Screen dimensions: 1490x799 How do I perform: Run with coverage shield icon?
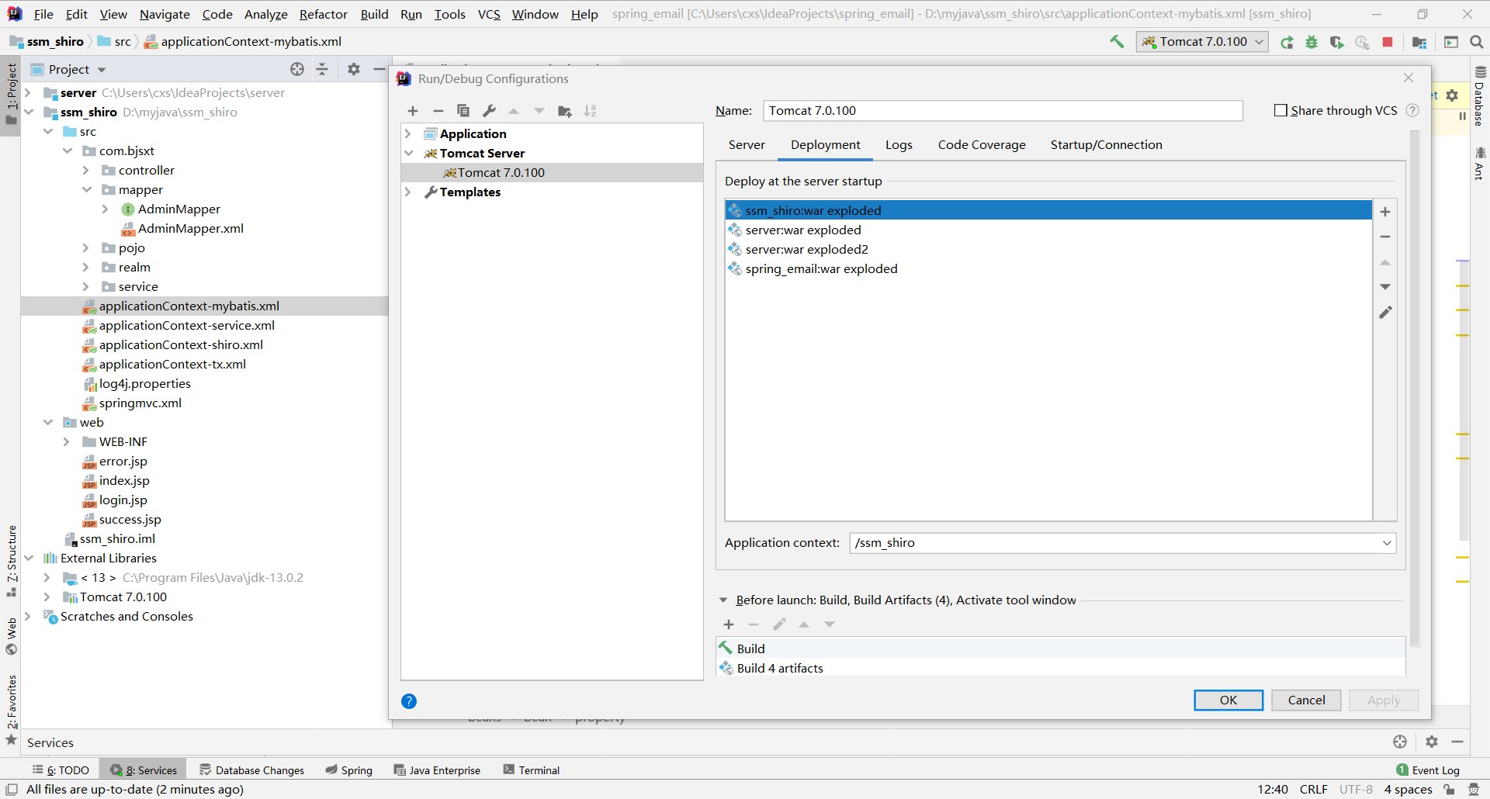click(1336, 42)
